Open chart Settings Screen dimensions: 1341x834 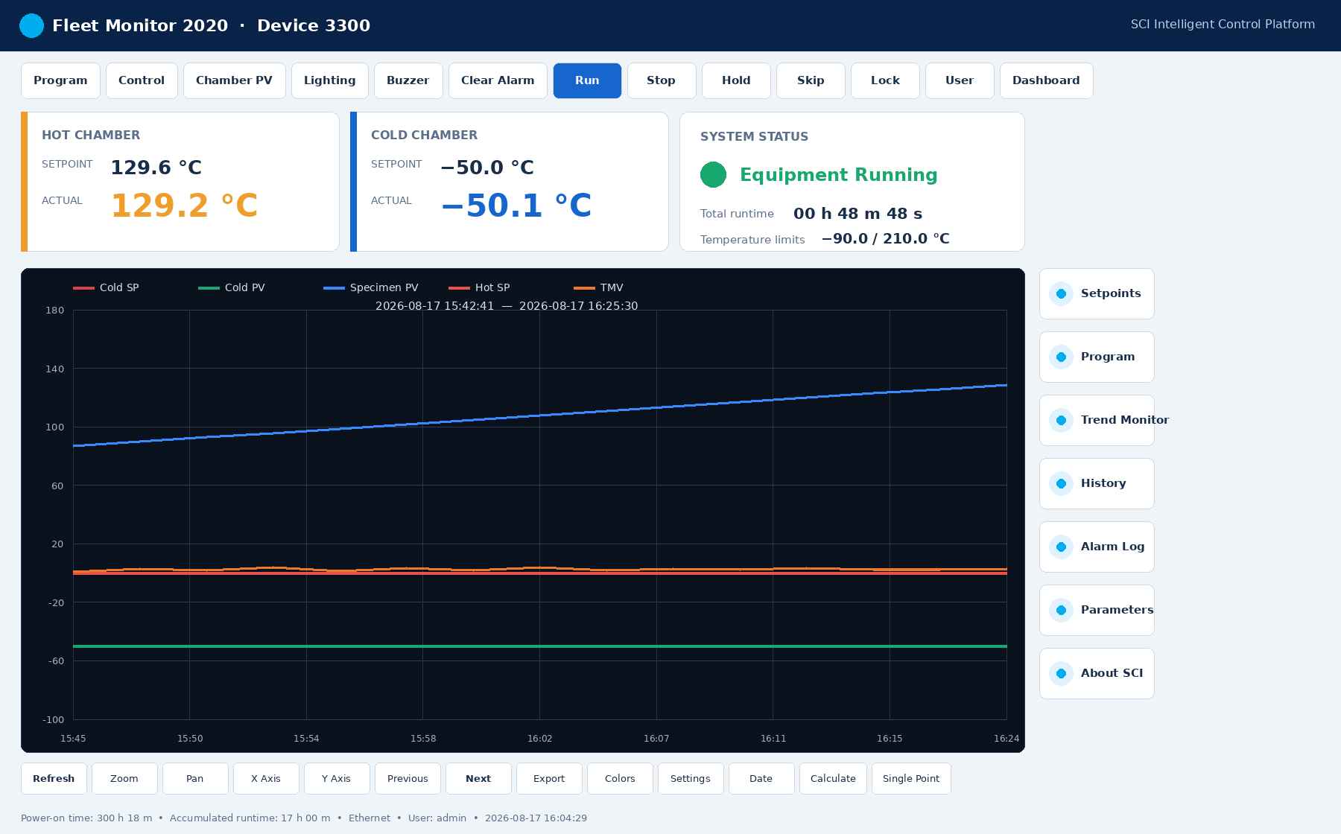tap(691, 778)
